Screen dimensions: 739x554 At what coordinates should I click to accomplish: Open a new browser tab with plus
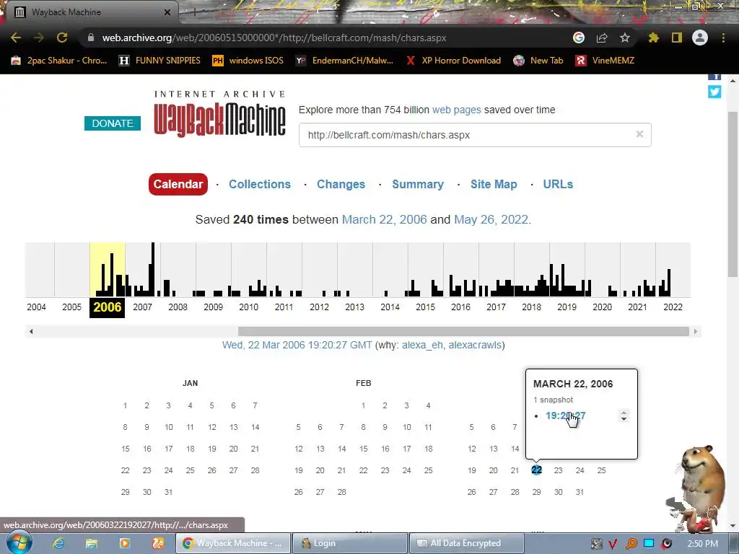coord(194,12)
